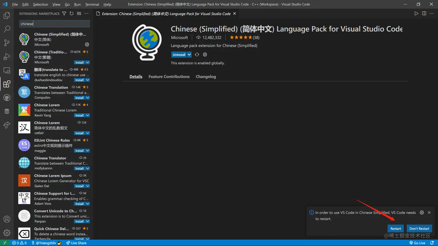
Task: Open the Terminal menu
Action: [x=92, y=4]
